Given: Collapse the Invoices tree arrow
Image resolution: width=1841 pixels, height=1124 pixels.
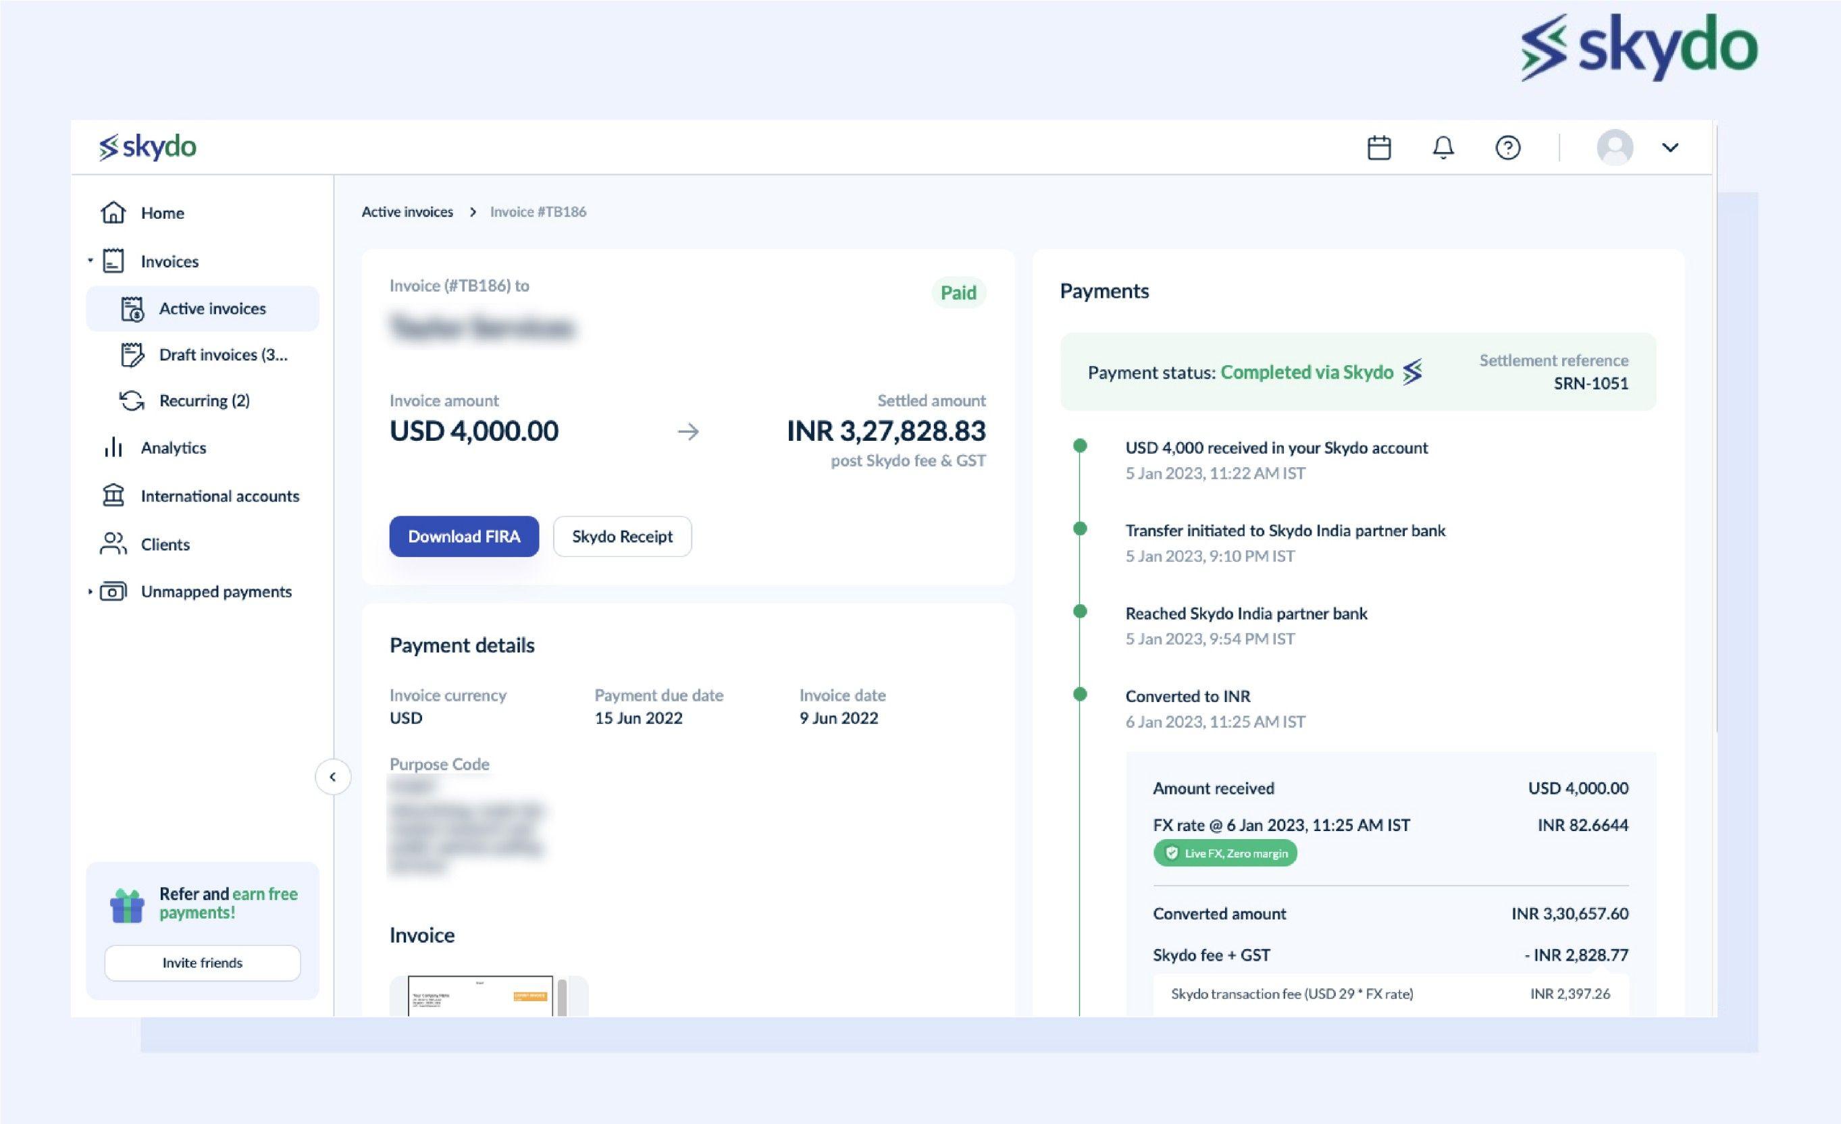Looking at the screenshot, I should [90, 261].
